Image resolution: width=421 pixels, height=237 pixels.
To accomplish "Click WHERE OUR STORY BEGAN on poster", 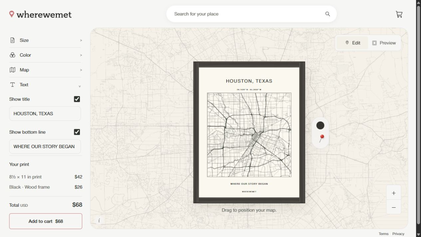I will pos(249,184).
